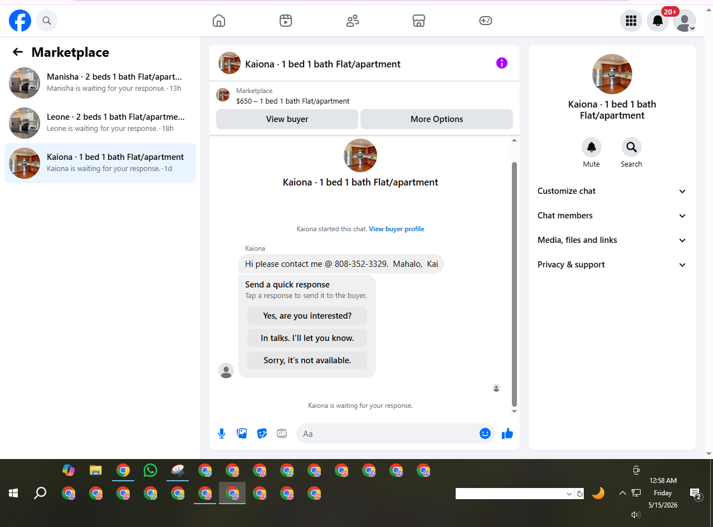
Task: Open the Facebook menu grid icon
Action: click(631, 21)
